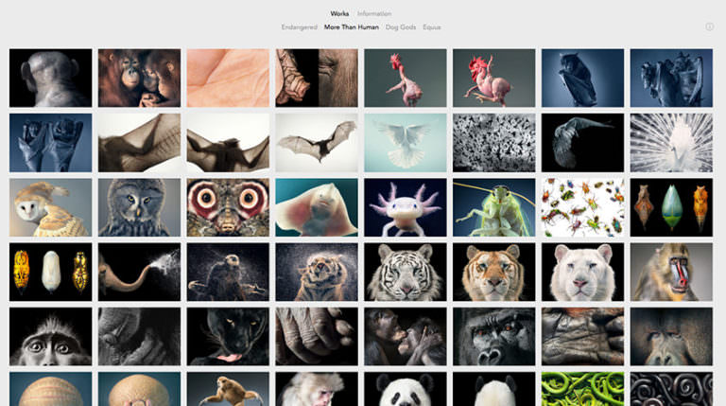Open the dancing featherless chicken with red comb
This screenshot has width=726, height=406.
(494, 78)
